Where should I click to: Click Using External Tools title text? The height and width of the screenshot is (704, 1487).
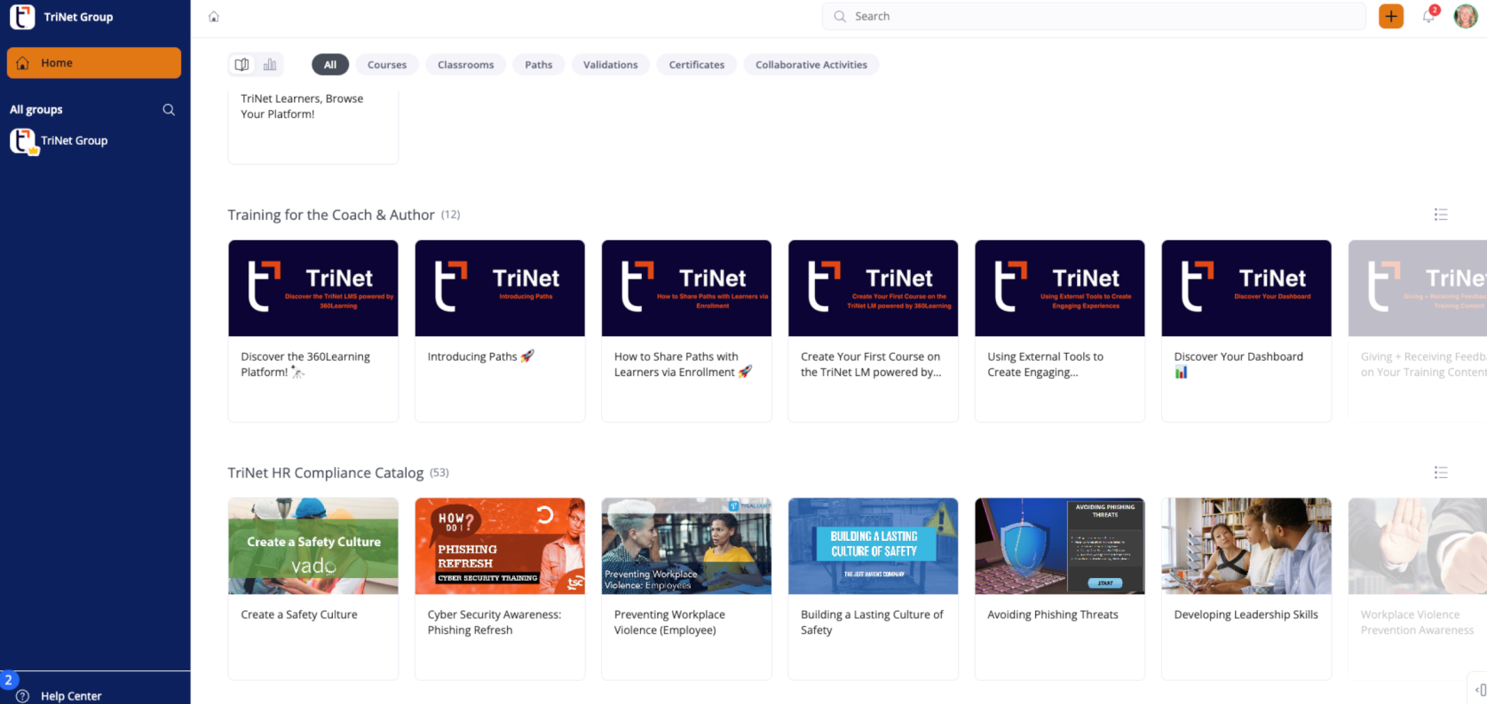coord(1046,364)
